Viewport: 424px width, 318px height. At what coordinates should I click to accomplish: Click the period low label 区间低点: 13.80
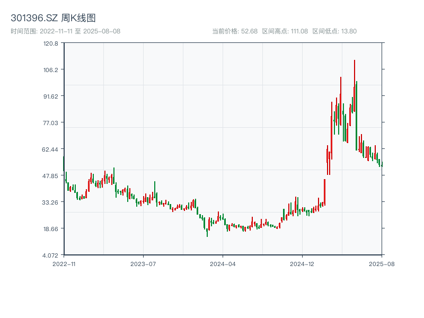pyautogui.click(x=334, y=31)
